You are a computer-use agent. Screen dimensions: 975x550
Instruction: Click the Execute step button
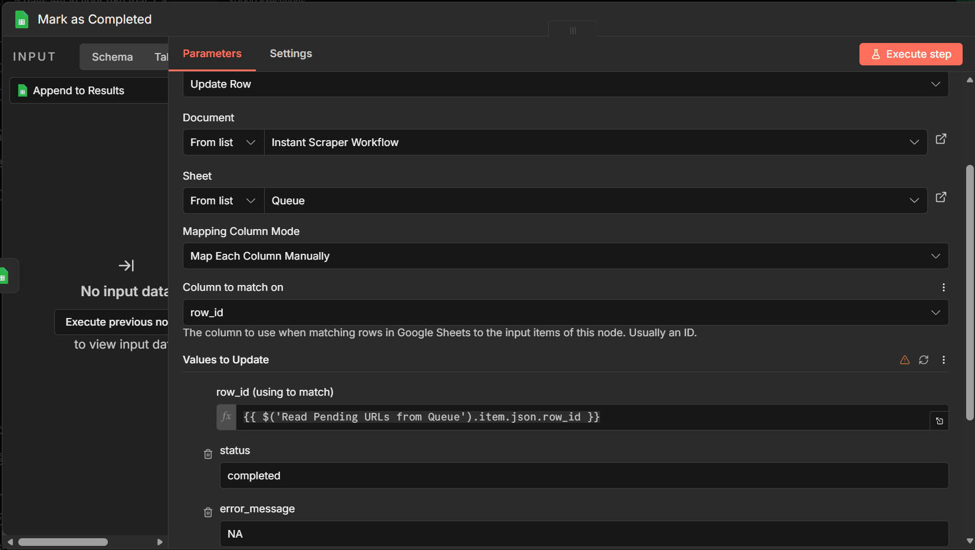click(911, 54)
